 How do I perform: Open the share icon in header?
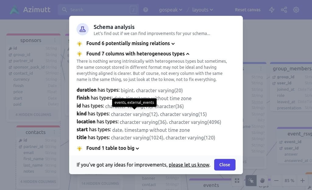coord(284,10)
